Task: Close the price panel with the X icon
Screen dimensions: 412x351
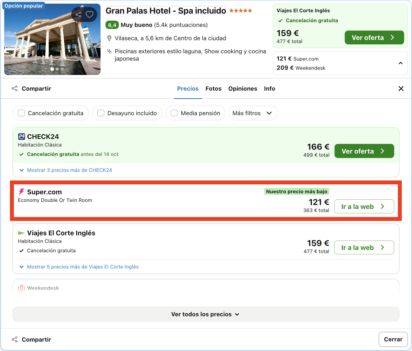Action: pos(401,89)
